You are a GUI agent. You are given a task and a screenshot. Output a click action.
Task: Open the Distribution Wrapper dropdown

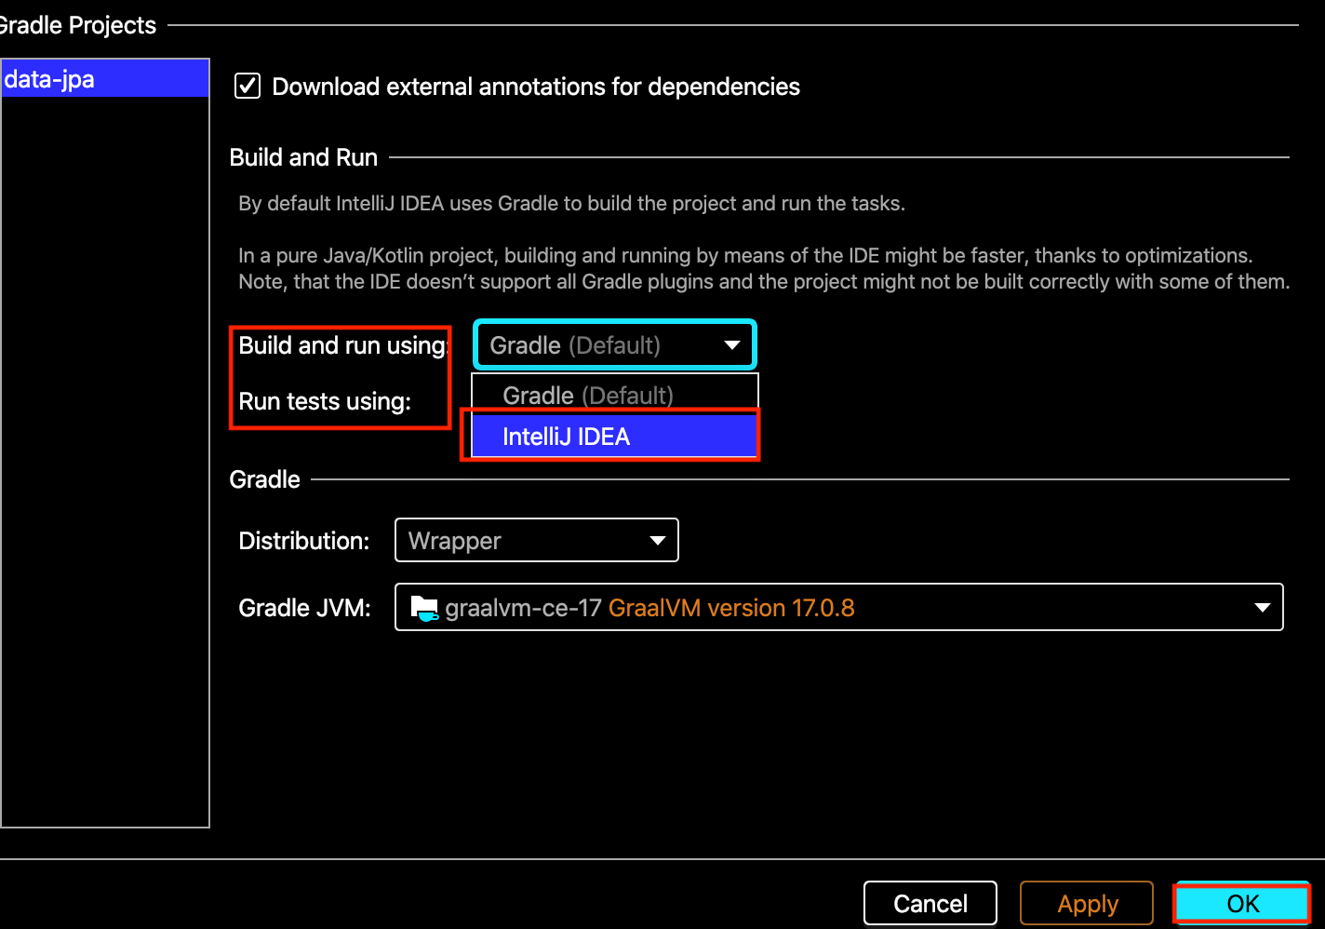click(537, 541)
